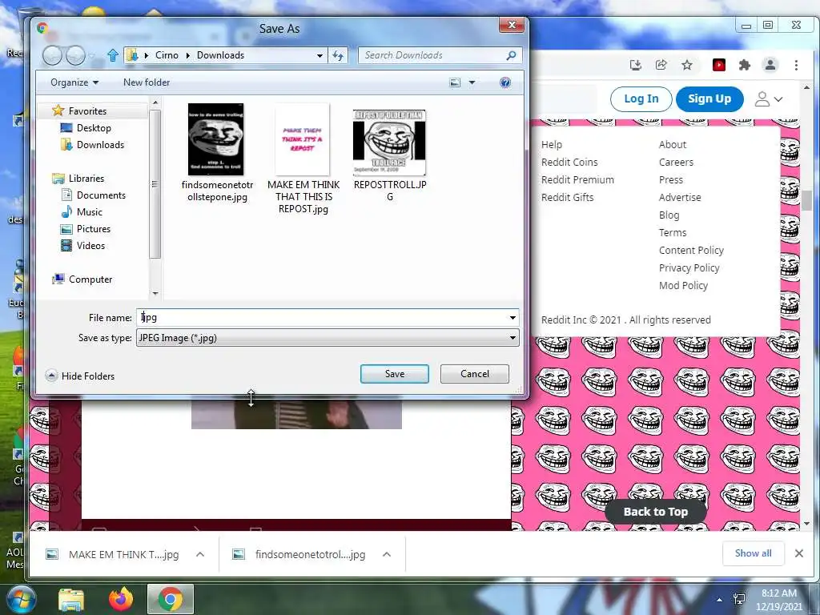This screenshot has width=820, height=615.
Task: Open the Organize dropdown menu
Action: tap(74, 82)
